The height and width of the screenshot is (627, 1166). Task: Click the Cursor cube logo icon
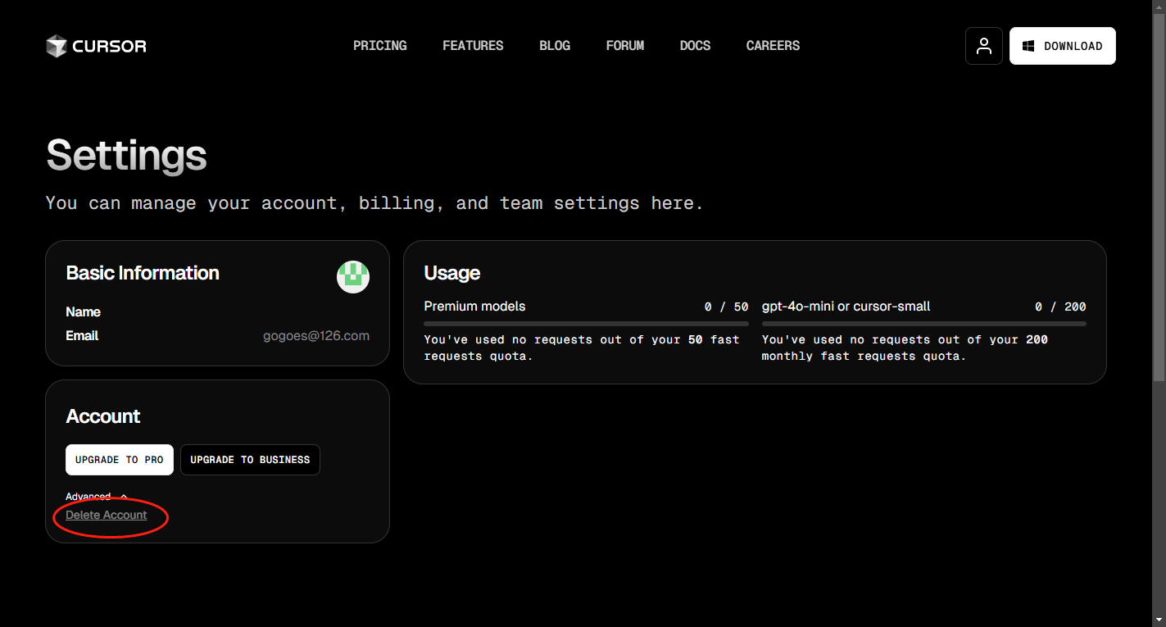click(56, 46)
